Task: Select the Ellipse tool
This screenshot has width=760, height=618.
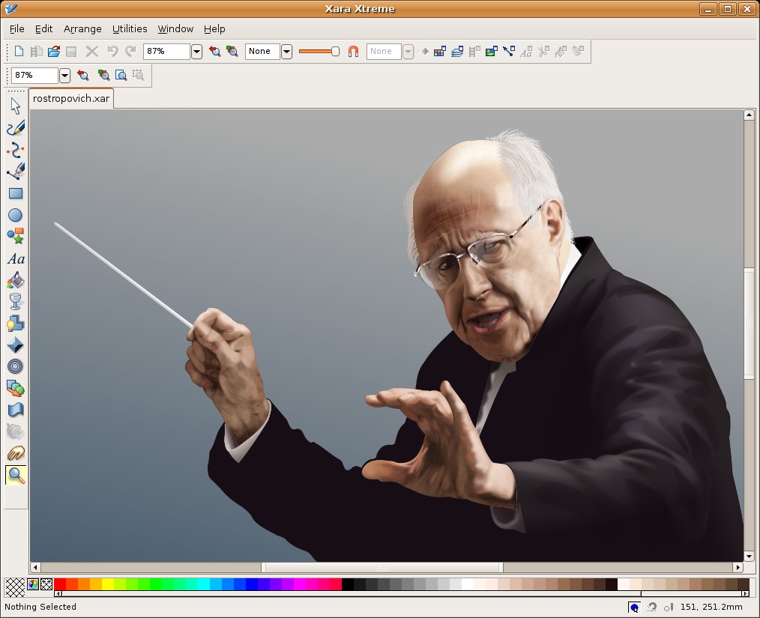Action: [16, 215]
